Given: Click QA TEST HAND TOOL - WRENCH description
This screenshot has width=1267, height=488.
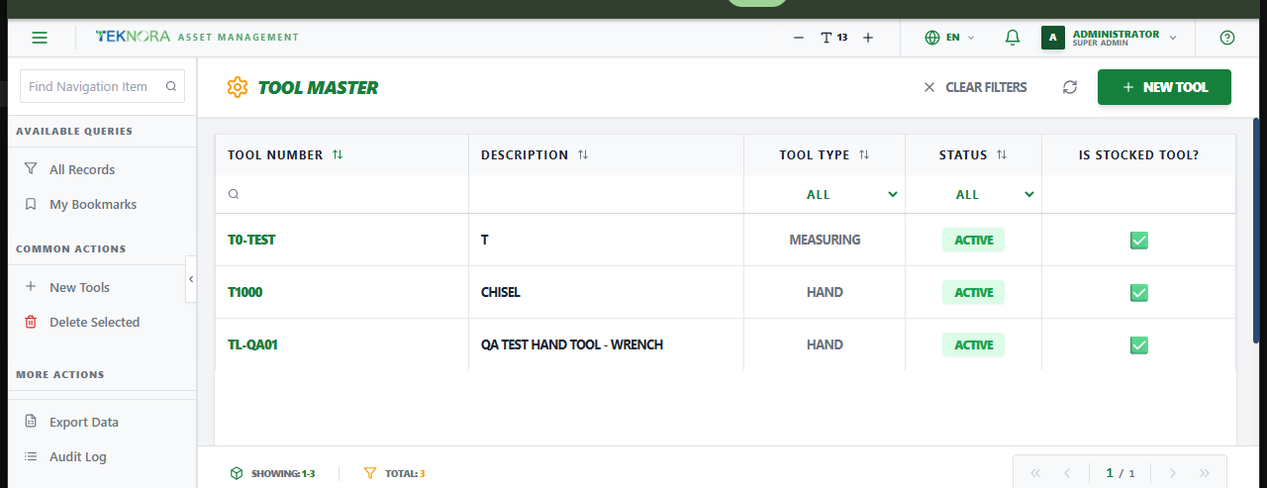Looking at the screenshot, I should [572, 344].
